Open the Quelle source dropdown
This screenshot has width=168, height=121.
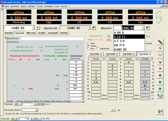(83, 101)
